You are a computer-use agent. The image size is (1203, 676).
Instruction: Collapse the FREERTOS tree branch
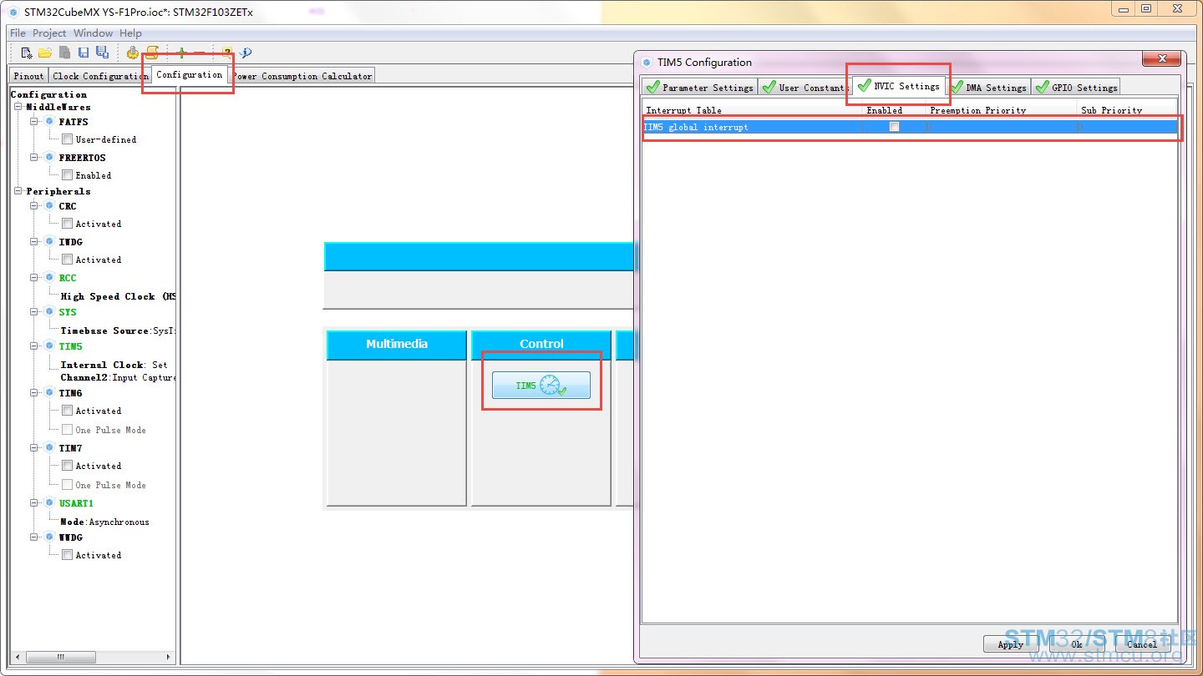pos(35,158)
